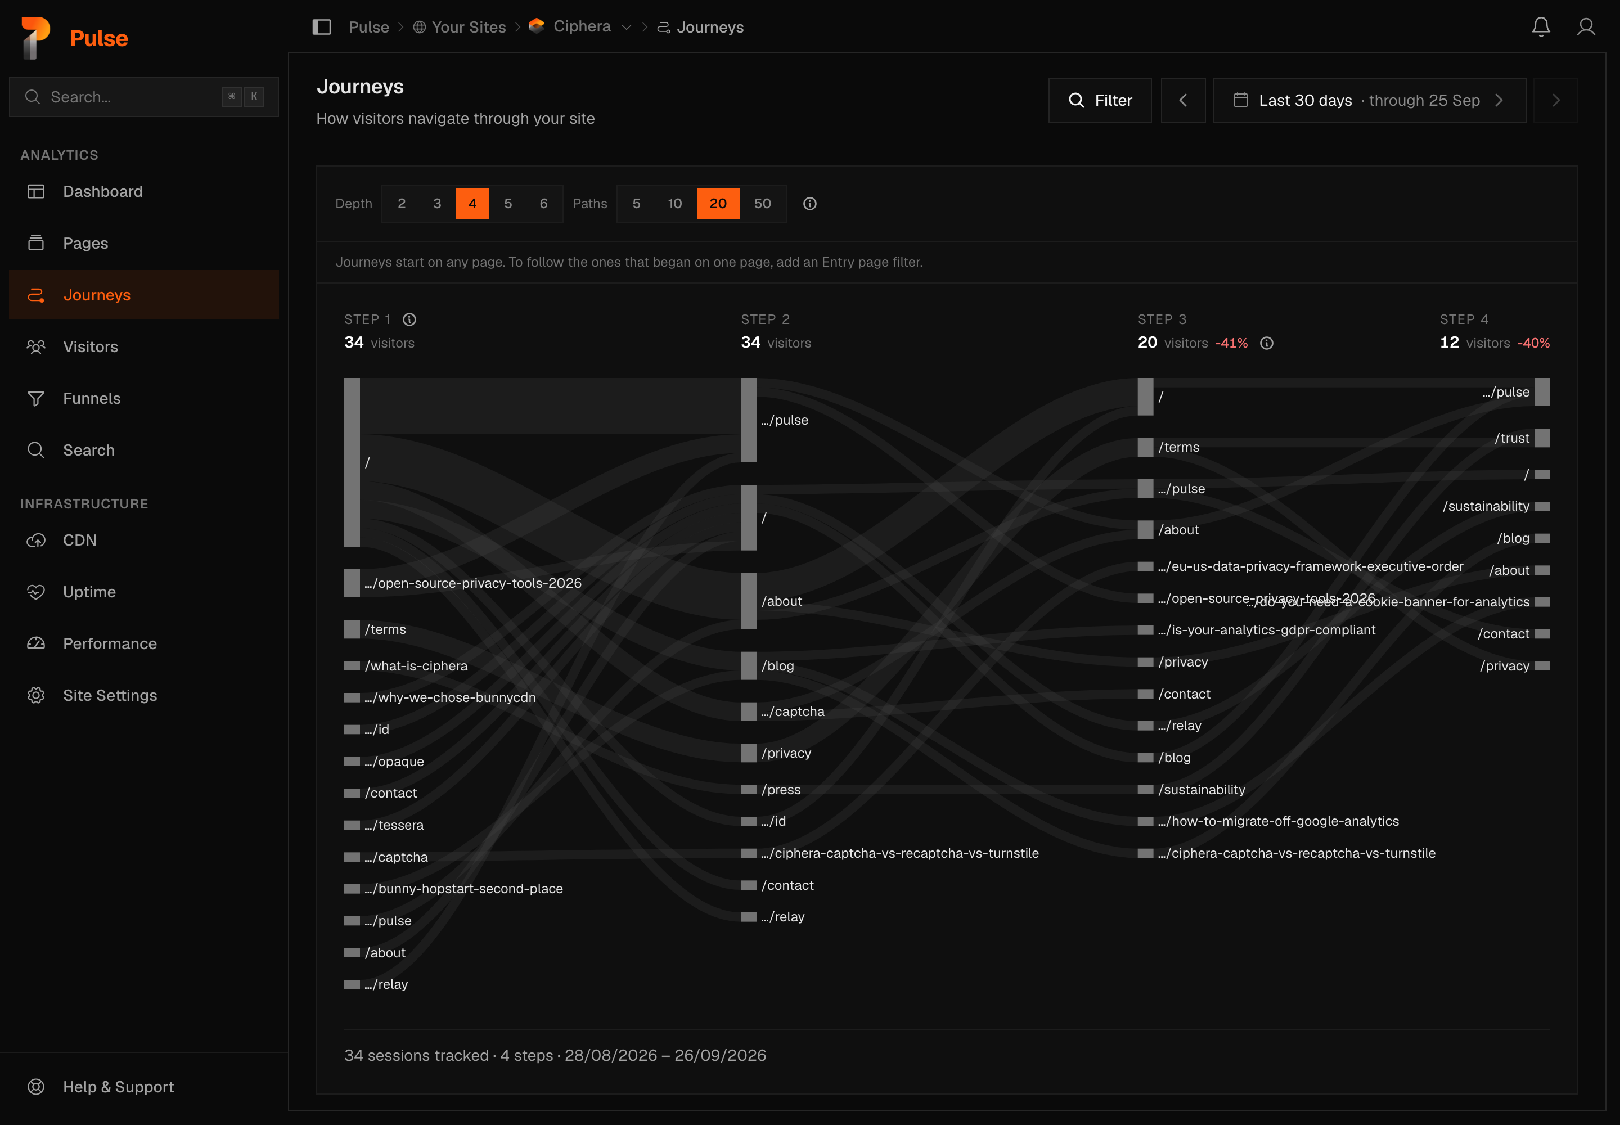Click the info icon next to Step 1
1620x1125 pixels.
(x=409, y=319)
